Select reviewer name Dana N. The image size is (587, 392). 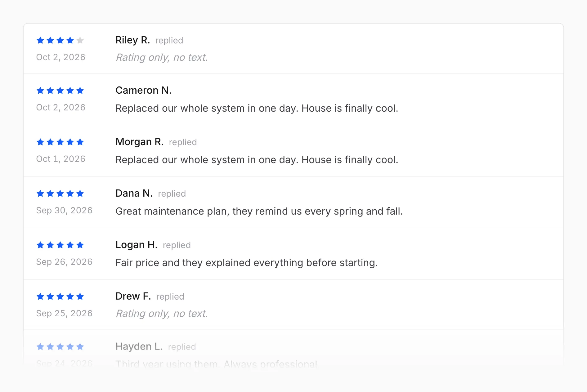click(x=134, y=193)
